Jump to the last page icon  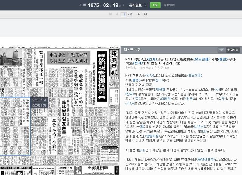pos(145,14)
